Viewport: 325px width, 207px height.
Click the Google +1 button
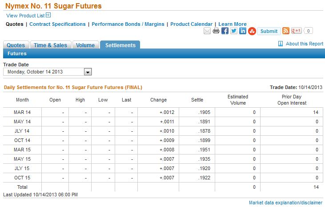[297, 31]
